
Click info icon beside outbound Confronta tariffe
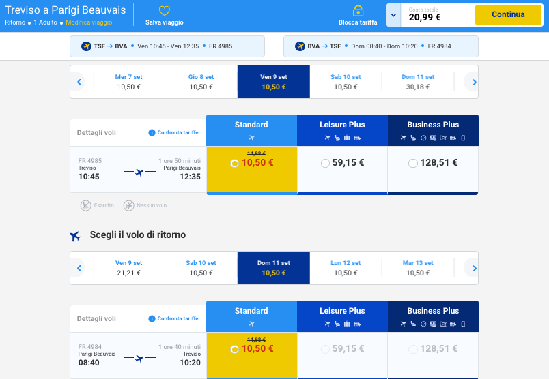tap(152, 132)
